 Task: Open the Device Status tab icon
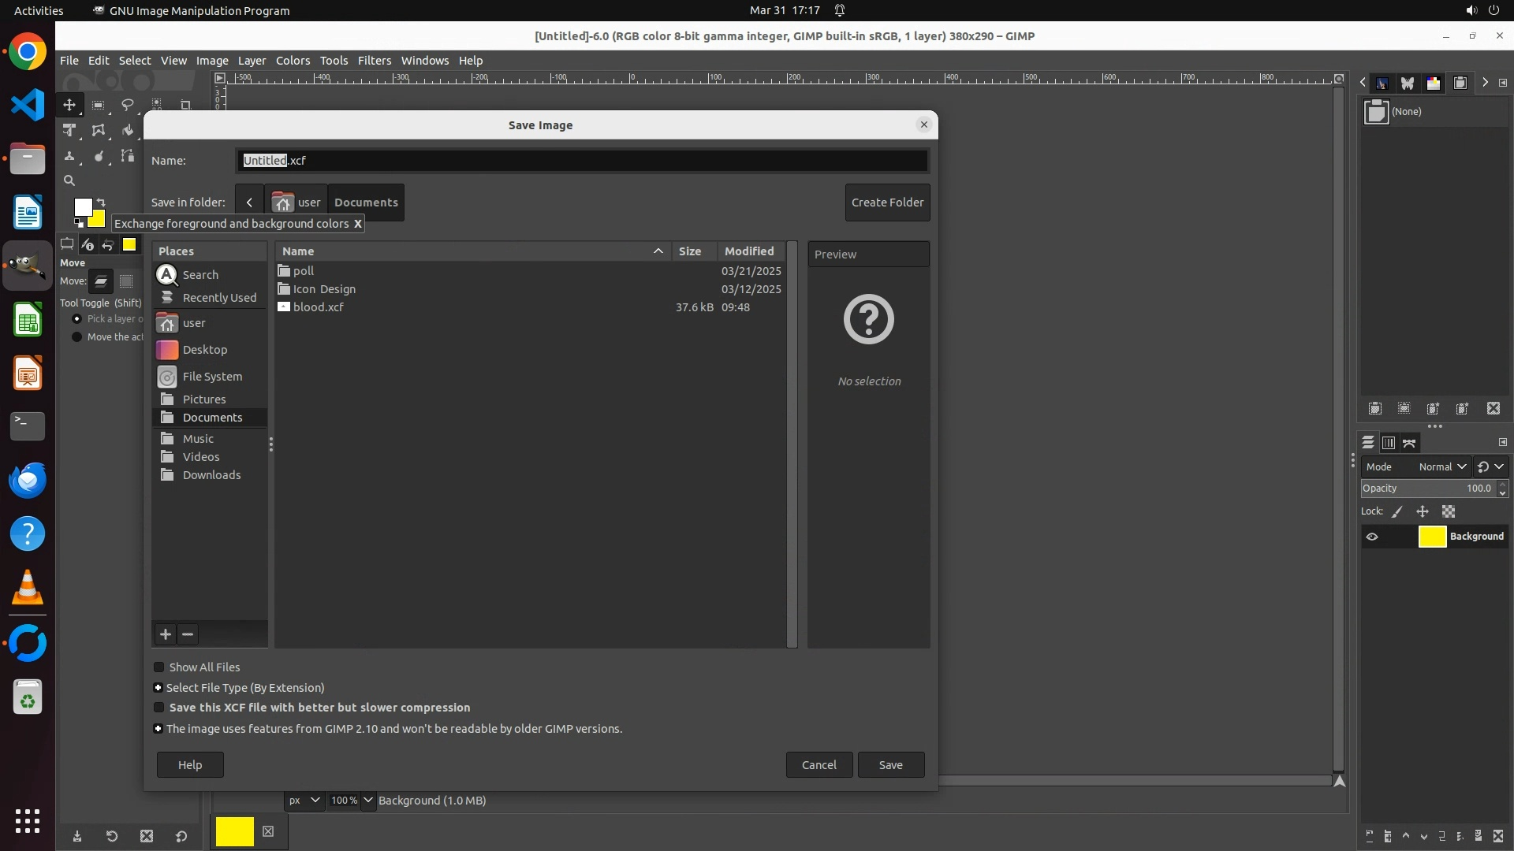(88, 244)
